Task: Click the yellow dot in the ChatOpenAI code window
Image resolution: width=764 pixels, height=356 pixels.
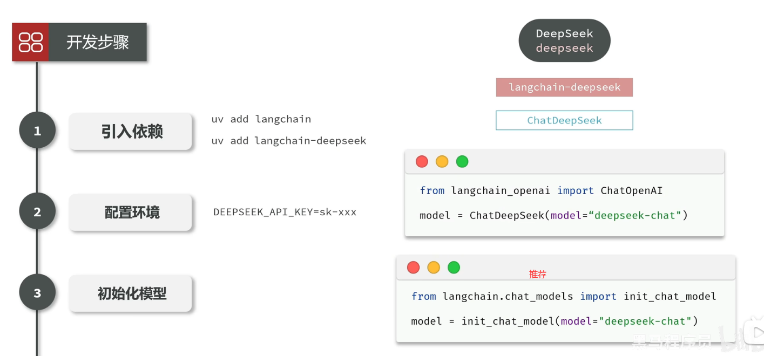Action: tap(442, 161)
